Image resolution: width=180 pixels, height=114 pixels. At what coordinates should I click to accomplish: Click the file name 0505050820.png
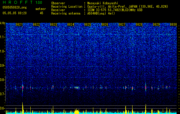pyautogui.click(x=15, y=7)
